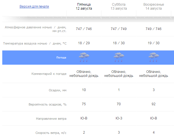Click Saturday's pressure value 747 / 749
174x139 pixels.
119,29
